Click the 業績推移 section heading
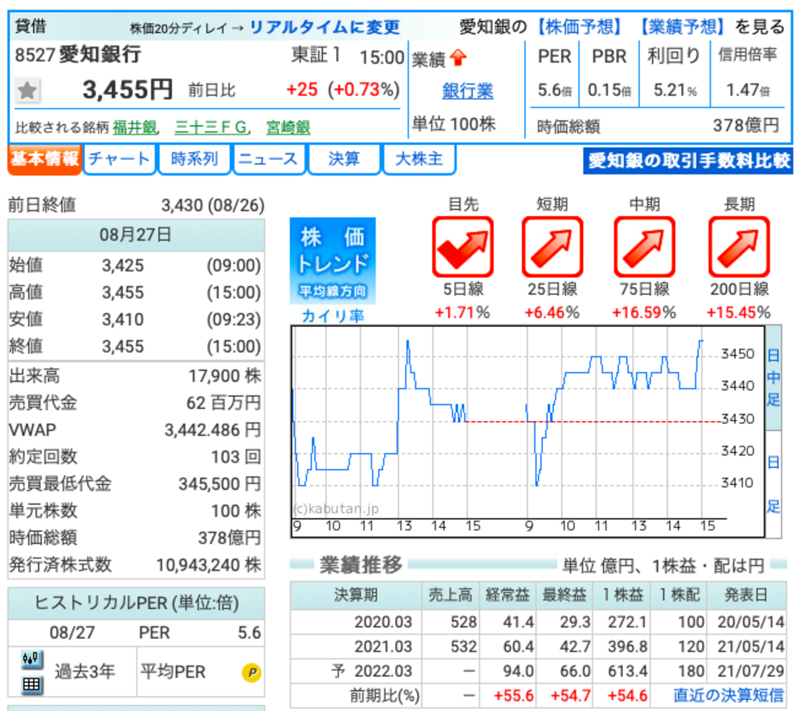The height and width of the screenshot is (711, 808). 361,566
